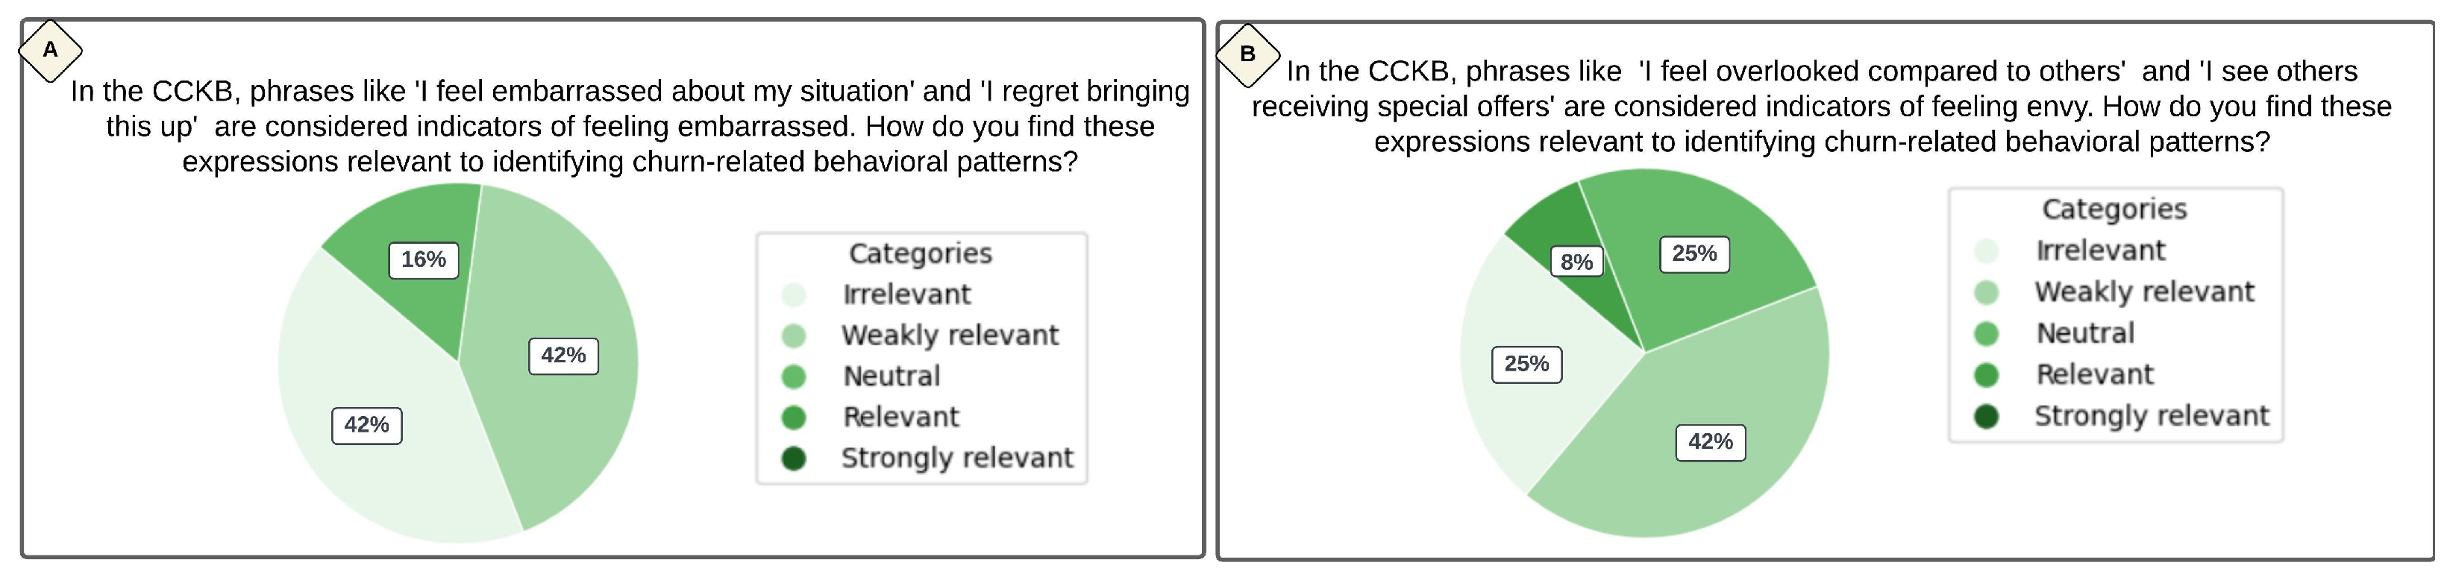Select the 42% label in chart B's pie
The image size is (2447, 583).
(x=1710, y=443)
